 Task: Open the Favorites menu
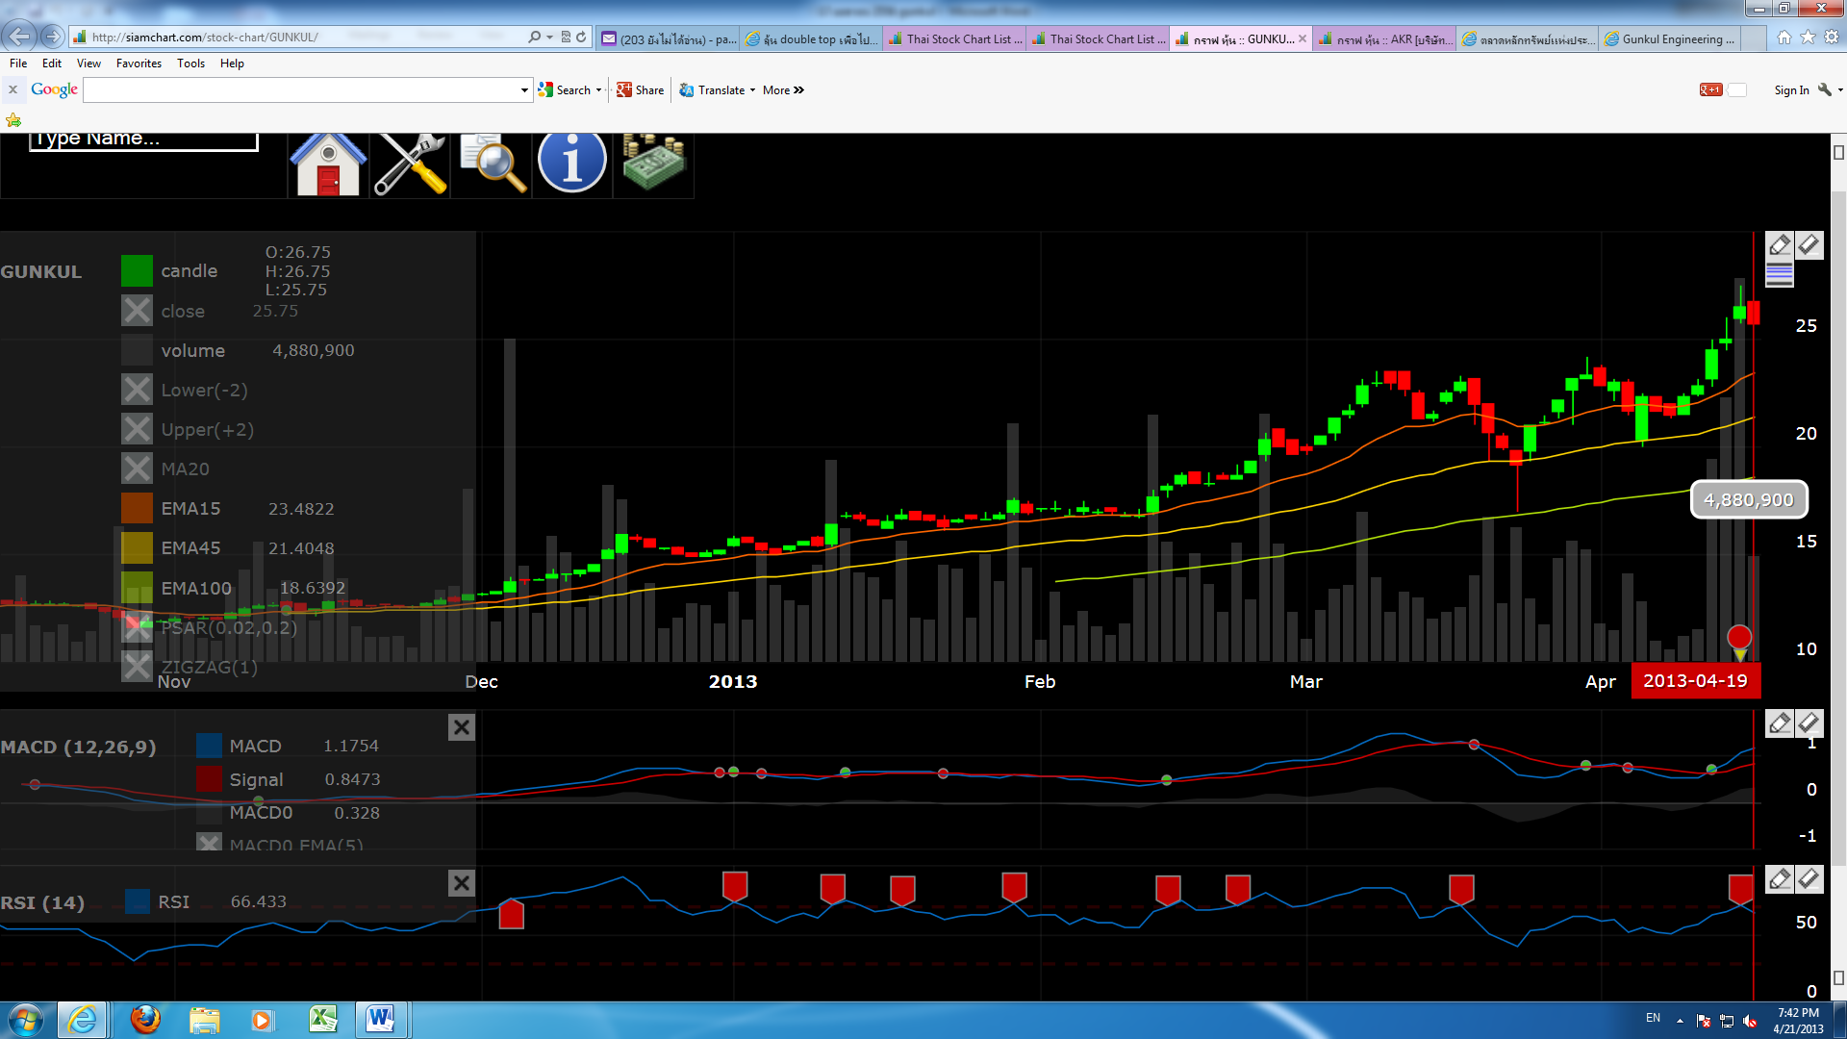click(x=139, y=63)
